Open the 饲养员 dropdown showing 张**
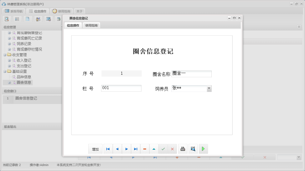305x171 pixels. click(x=209, y=88)
